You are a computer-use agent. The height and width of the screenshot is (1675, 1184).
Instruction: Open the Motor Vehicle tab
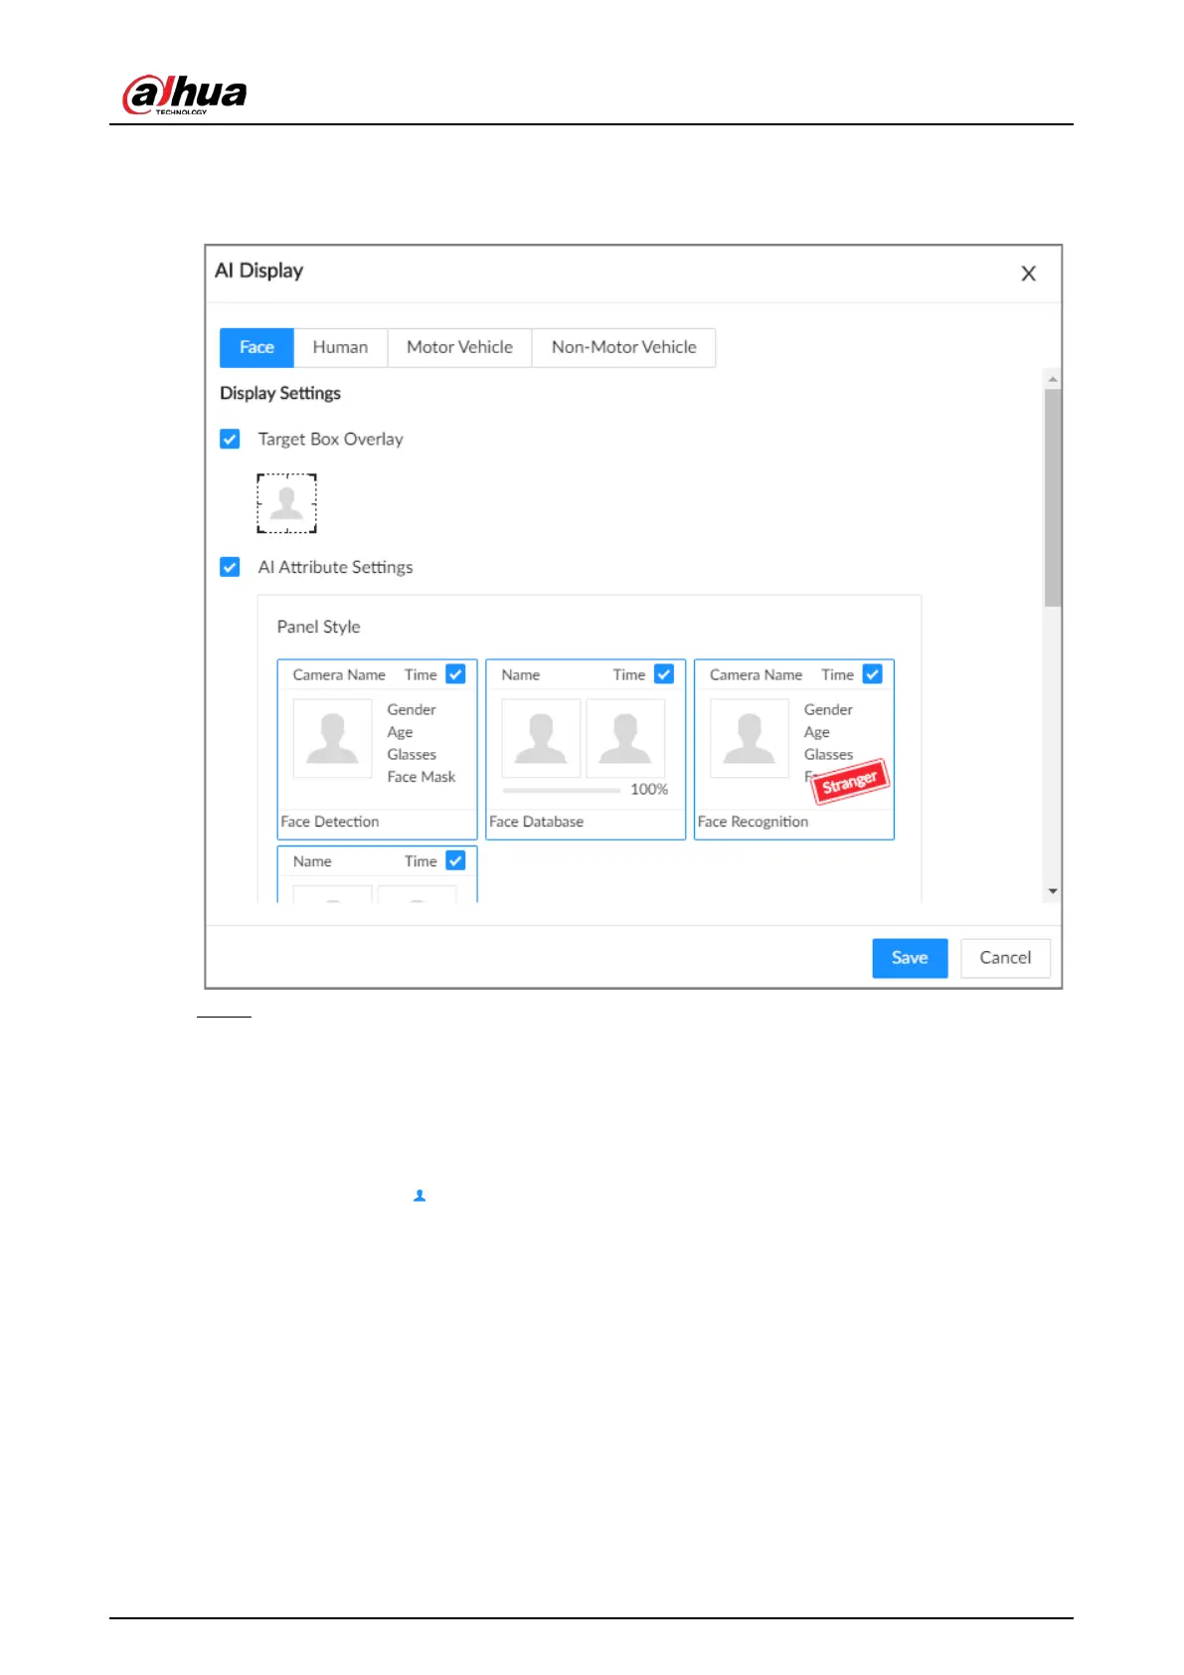click(x=459, y=347)
